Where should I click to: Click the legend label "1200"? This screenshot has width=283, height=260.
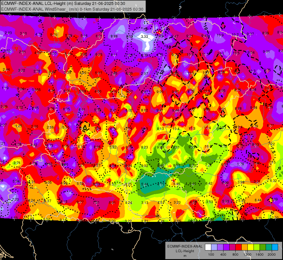[x=247, y=255]
